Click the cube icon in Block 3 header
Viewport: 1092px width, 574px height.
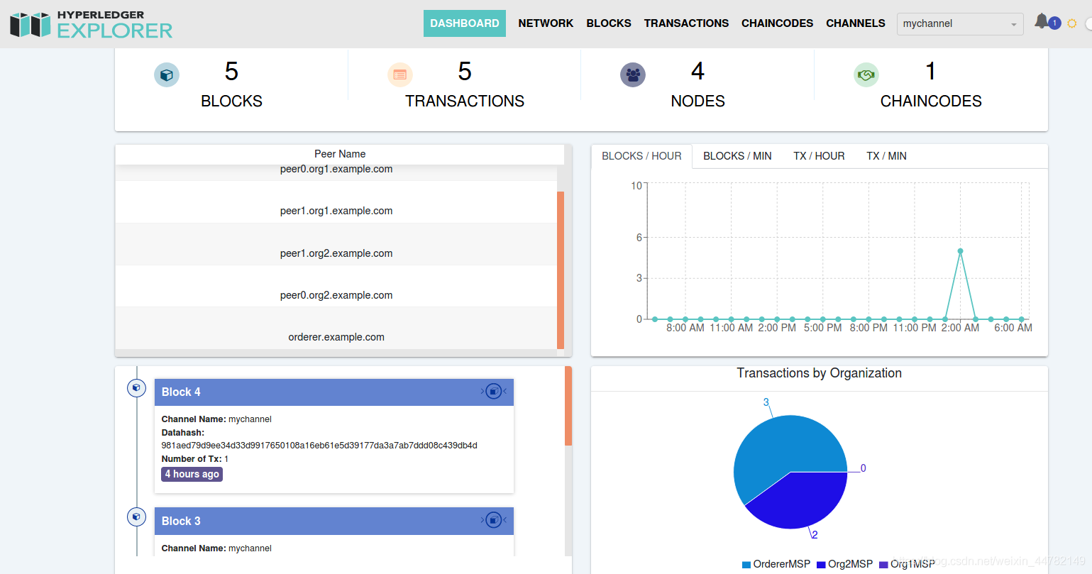pyautogui.click(x=494, y=520)
